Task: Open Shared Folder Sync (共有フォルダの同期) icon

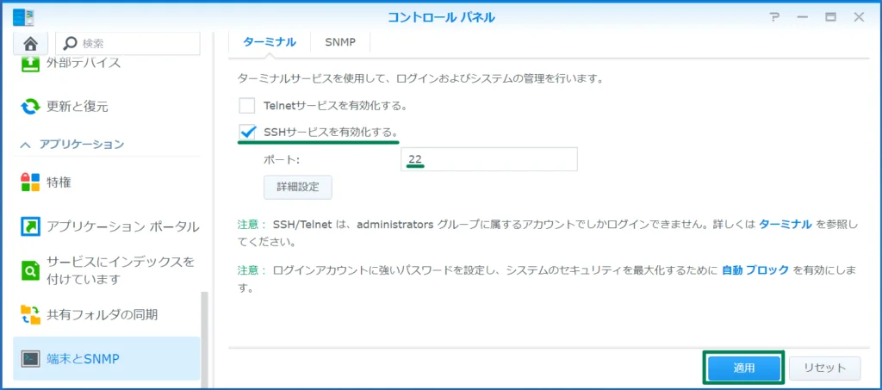Action: 30,314
